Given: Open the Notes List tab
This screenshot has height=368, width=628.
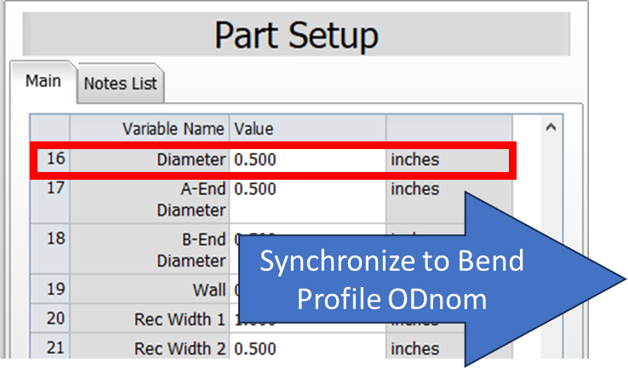Looking at the screenshot, I should [121, 83].
